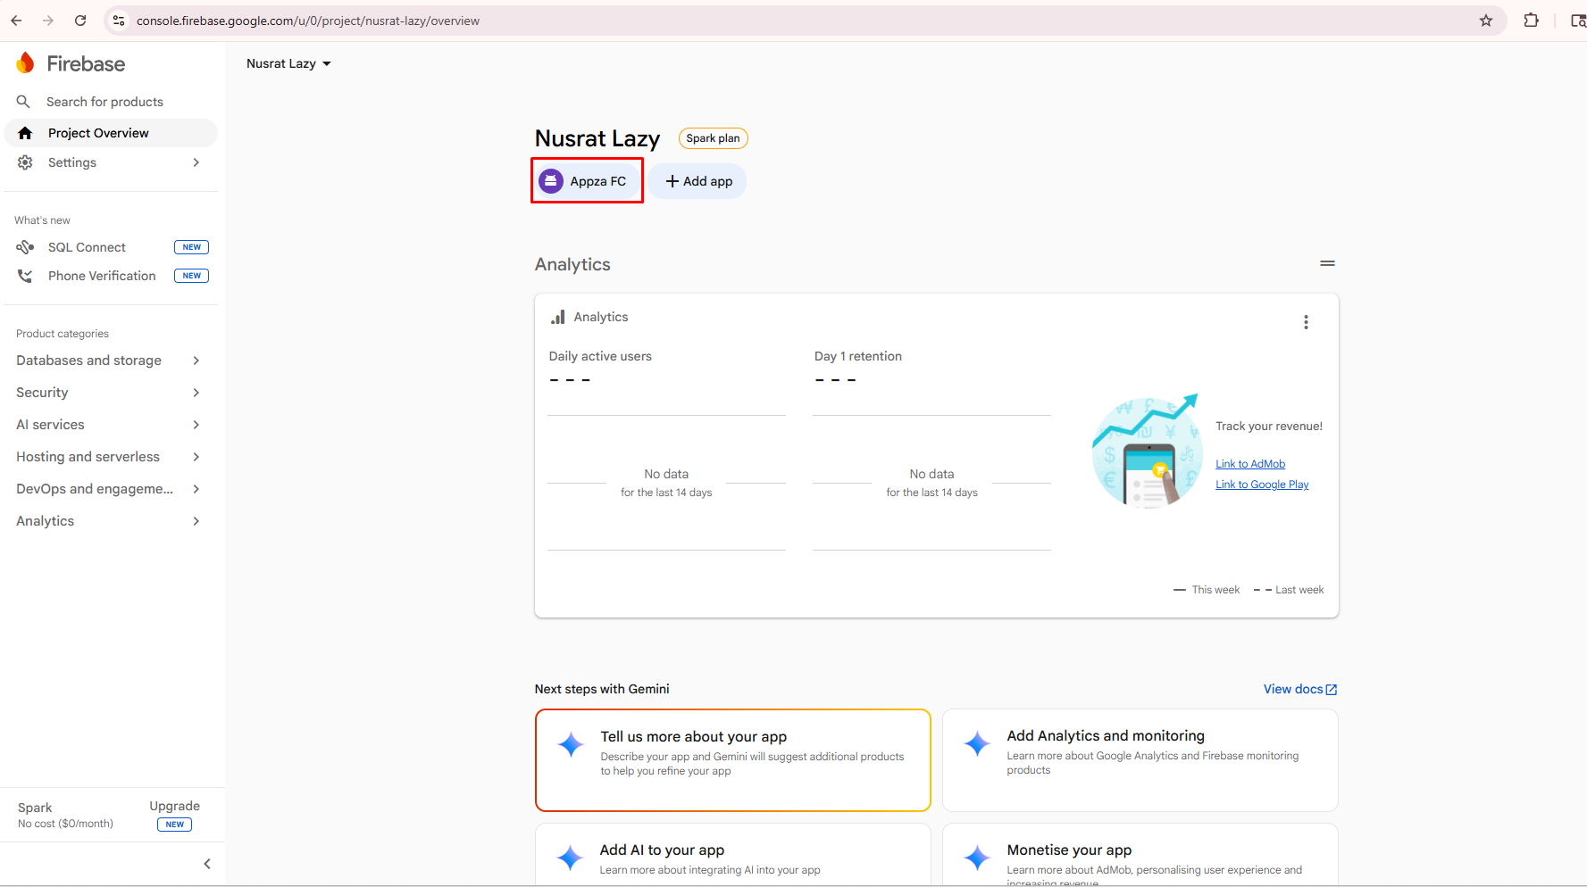Screen dimensions: 1587x887
Task: Click the Gemini sparkle on Add AI card
Action: pyautogui.click(x=571, y=858)
